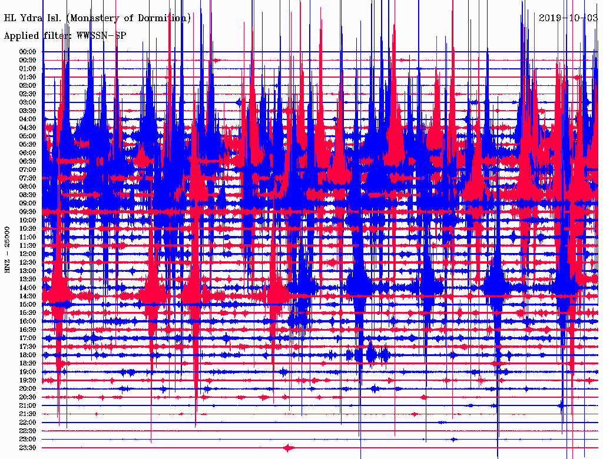Click the 05:30 time label

(28, 145)
